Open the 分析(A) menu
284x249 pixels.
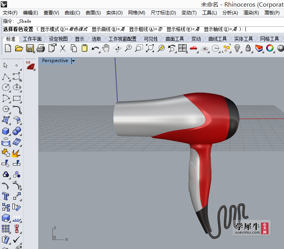click(230, 13)
